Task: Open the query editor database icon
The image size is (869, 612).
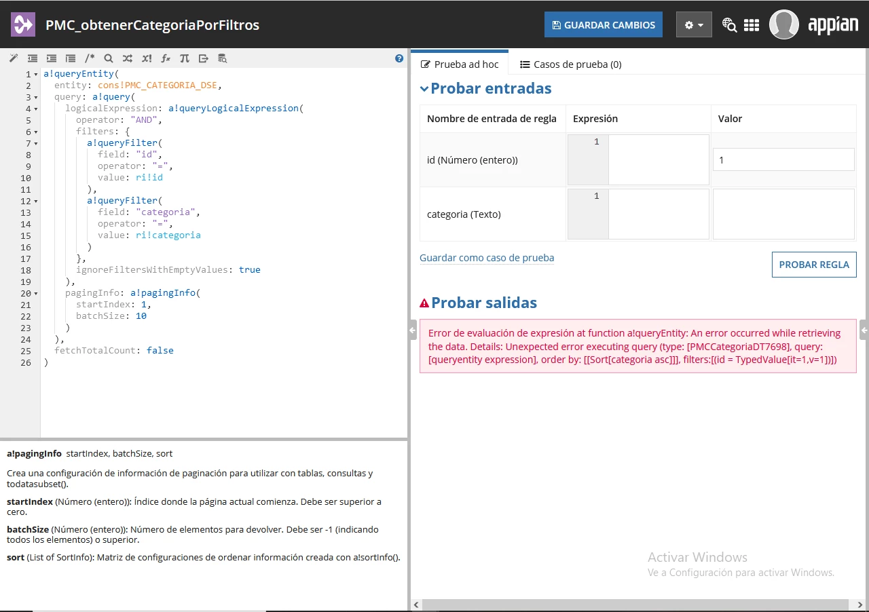Action: click(223, 58)
